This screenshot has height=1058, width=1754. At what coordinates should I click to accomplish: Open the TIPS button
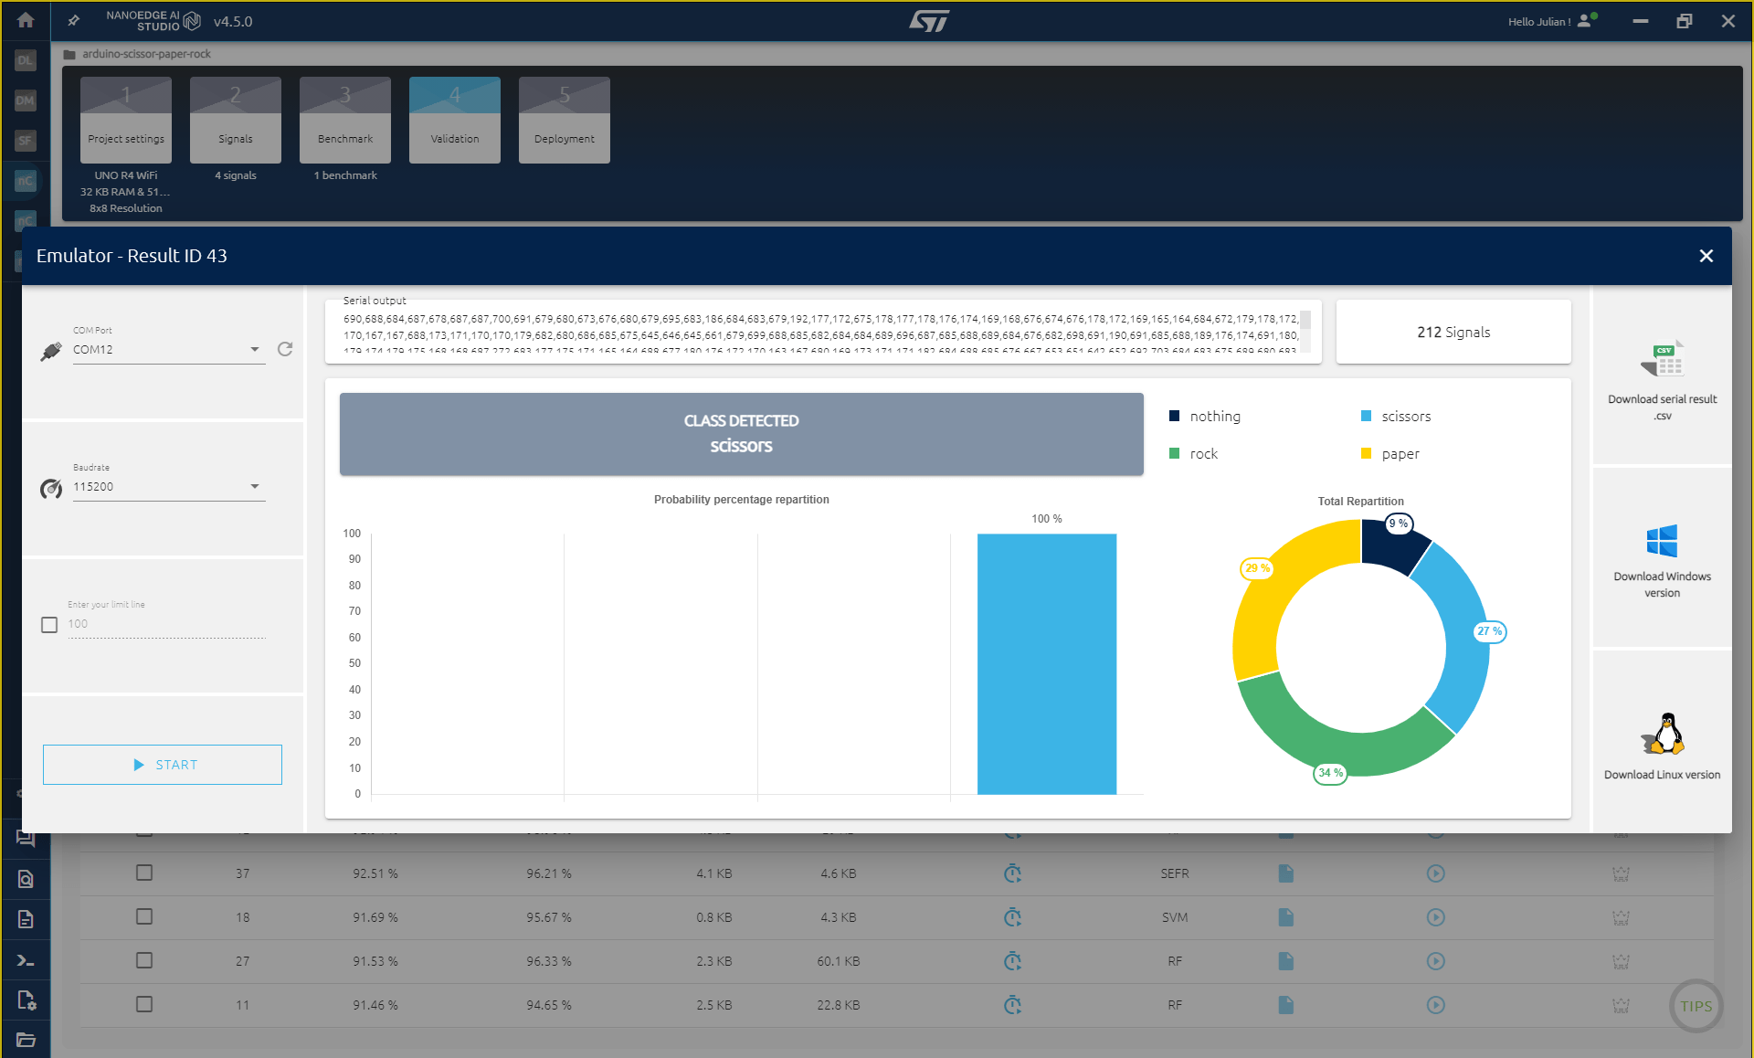[1696, 1006]
